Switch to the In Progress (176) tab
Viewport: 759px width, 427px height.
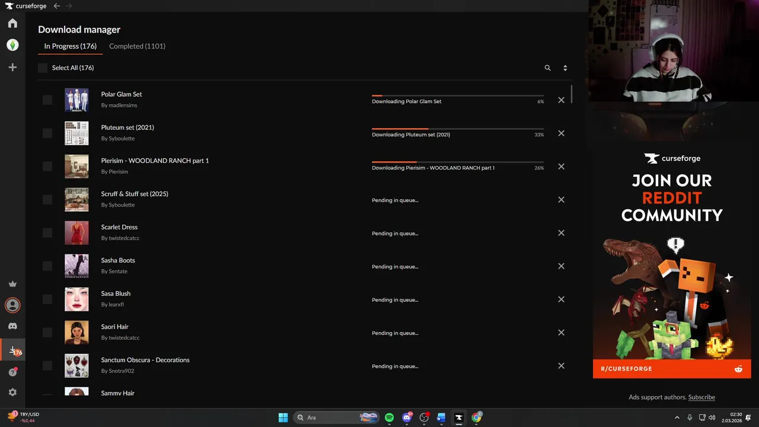click(70, 46)
